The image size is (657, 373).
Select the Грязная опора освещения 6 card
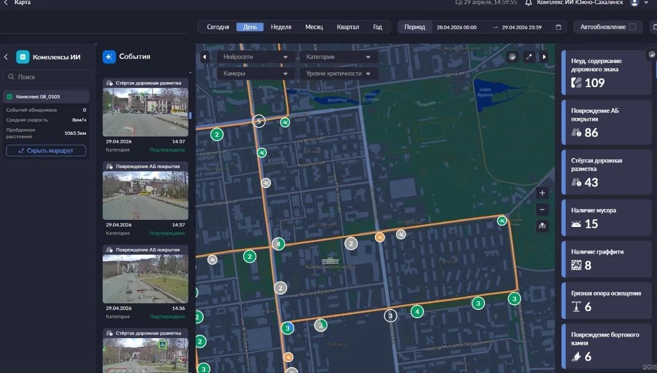click(606, 301)
